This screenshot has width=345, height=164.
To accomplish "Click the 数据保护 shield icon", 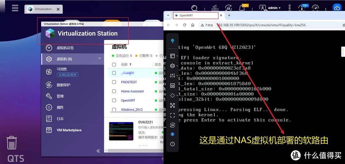I will 49,85.
